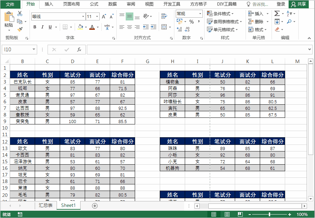Switch to the 页面布局 tab

71,4
